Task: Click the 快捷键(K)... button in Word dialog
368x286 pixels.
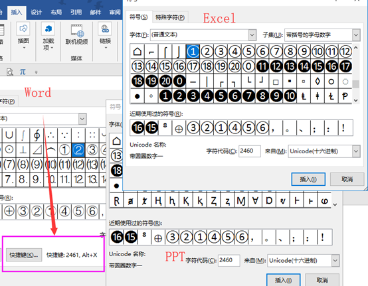Action: point(24,255)
